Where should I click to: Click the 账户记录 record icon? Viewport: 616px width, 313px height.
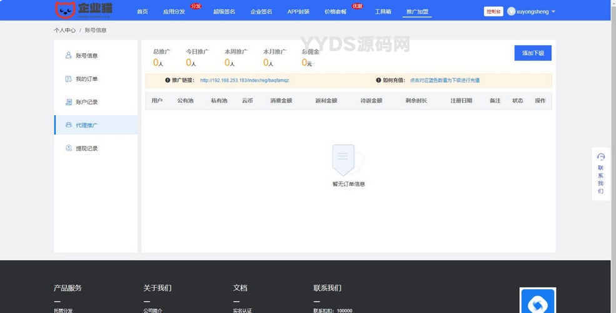click(69, 102)
